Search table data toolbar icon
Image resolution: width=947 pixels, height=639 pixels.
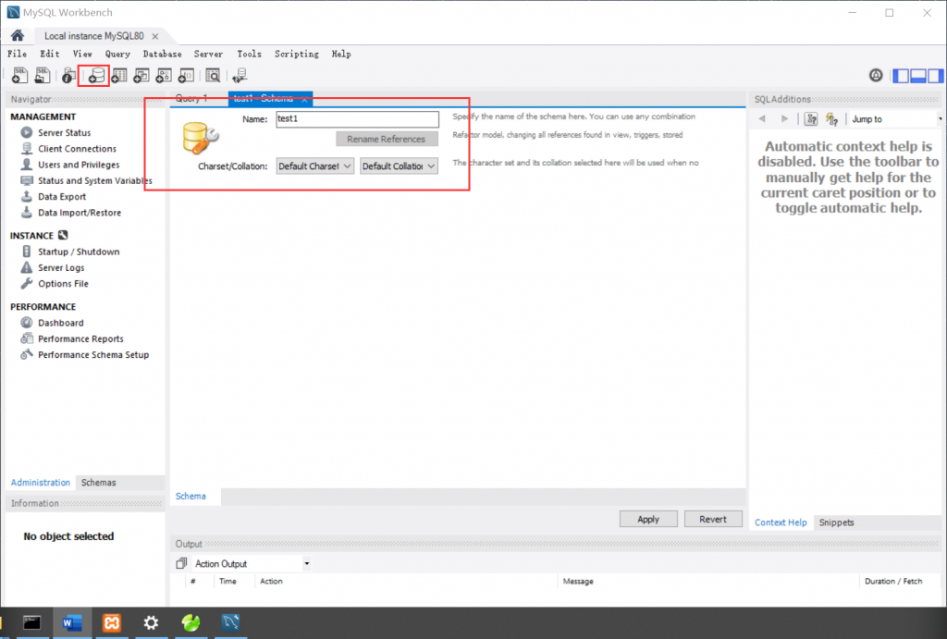coord(213,76)
